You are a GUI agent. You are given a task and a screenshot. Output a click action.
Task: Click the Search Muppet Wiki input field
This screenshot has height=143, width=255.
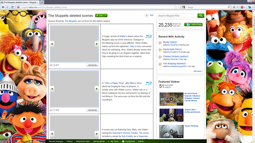click(x=177, y=16)
